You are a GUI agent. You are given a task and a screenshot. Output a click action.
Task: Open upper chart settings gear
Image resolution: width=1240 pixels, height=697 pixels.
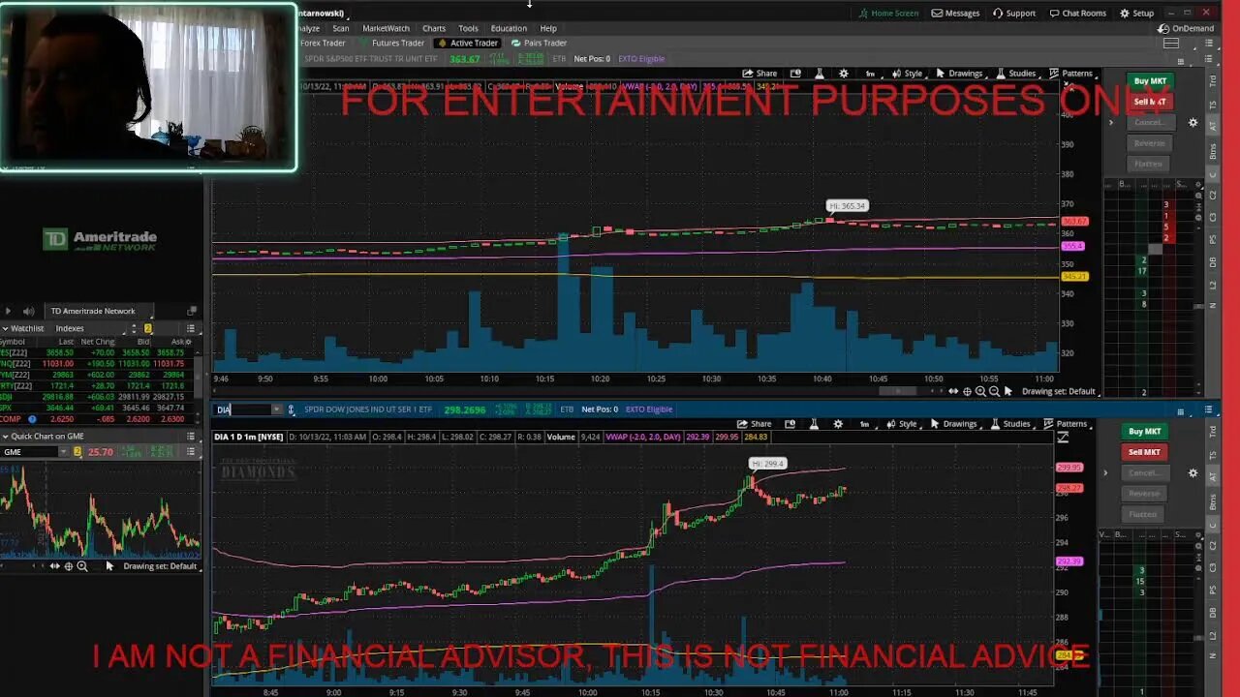(x=843, y=74)
